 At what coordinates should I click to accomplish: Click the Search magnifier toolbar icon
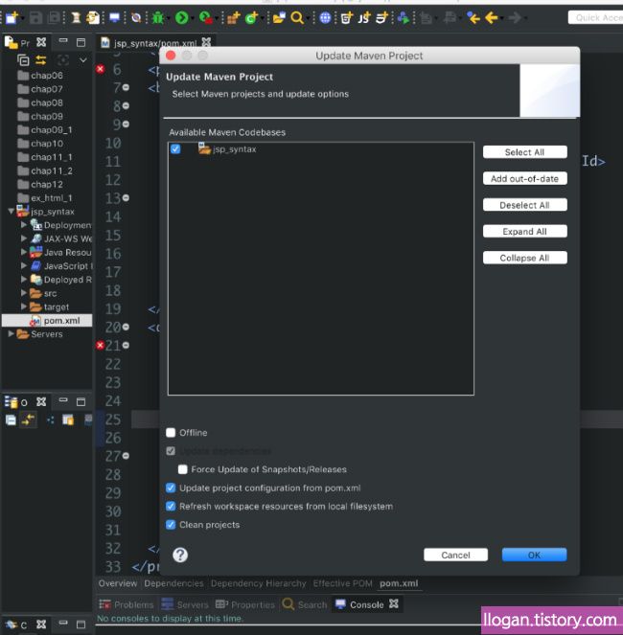(x=297, y=18)
